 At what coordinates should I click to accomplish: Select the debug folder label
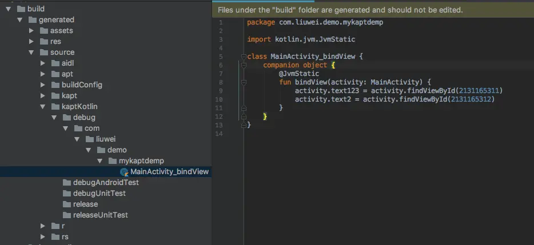click(x=84, y=118)
